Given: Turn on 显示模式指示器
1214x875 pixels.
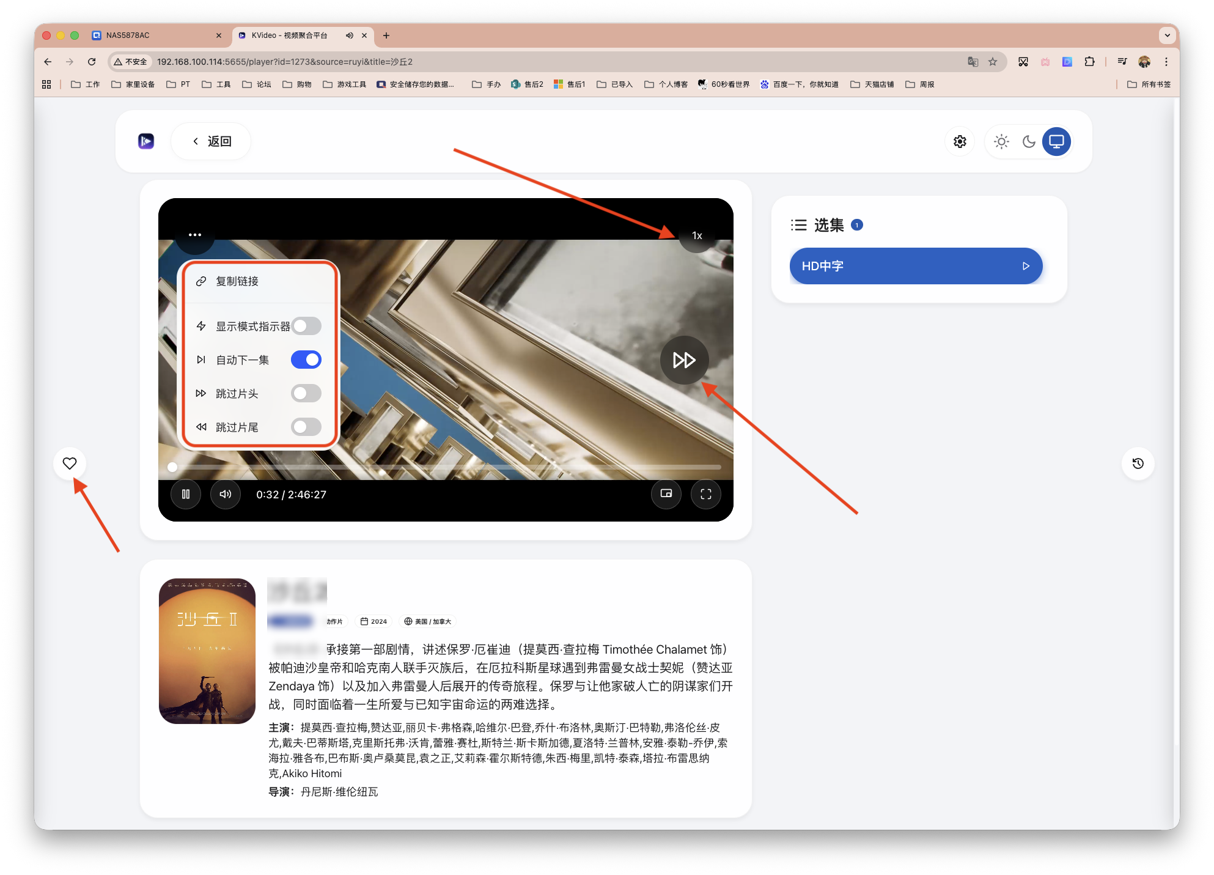Looking at the screenshot, I should [306, 326].
